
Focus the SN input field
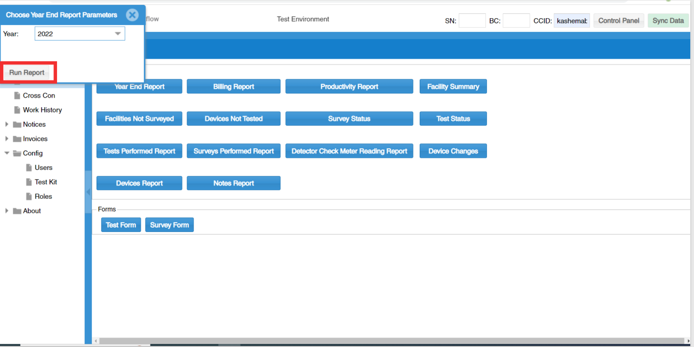(x=472, y=21)
